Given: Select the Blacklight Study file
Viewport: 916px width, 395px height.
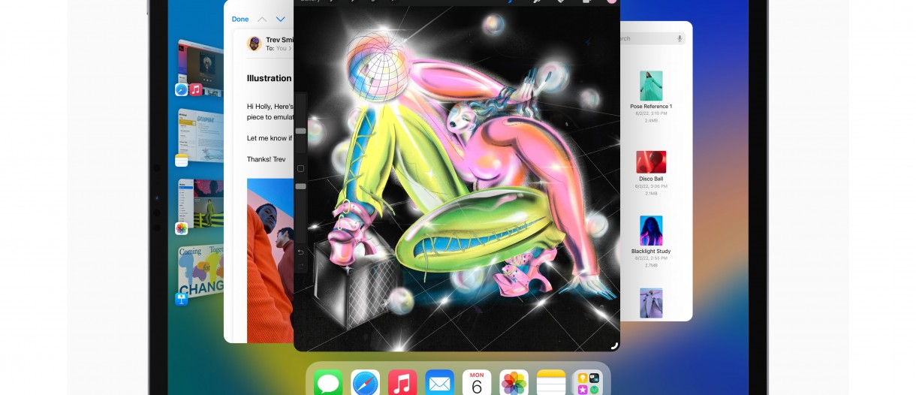Looking at the screenshot, I should point(651,231).
